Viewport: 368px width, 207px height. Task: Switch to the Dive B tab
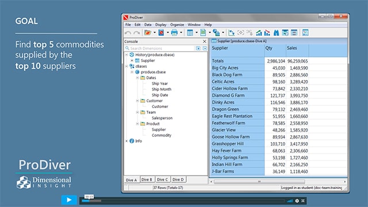(x=147, y=179)
